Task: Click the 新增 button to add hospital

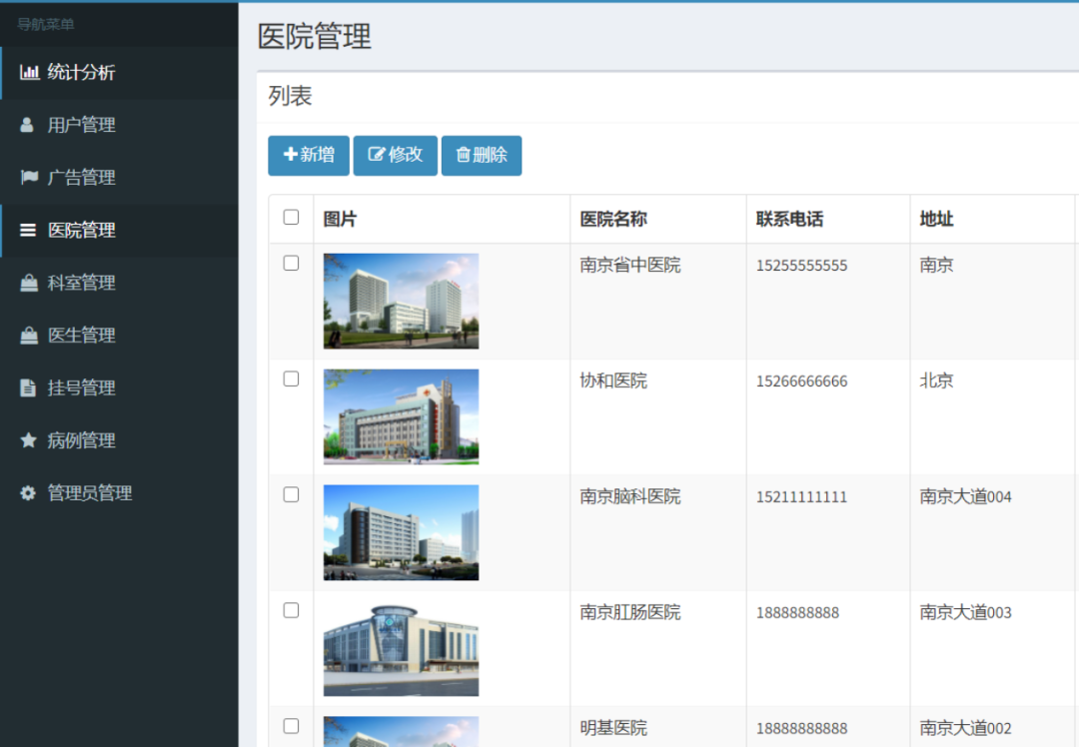Action: tap(309, 156)
